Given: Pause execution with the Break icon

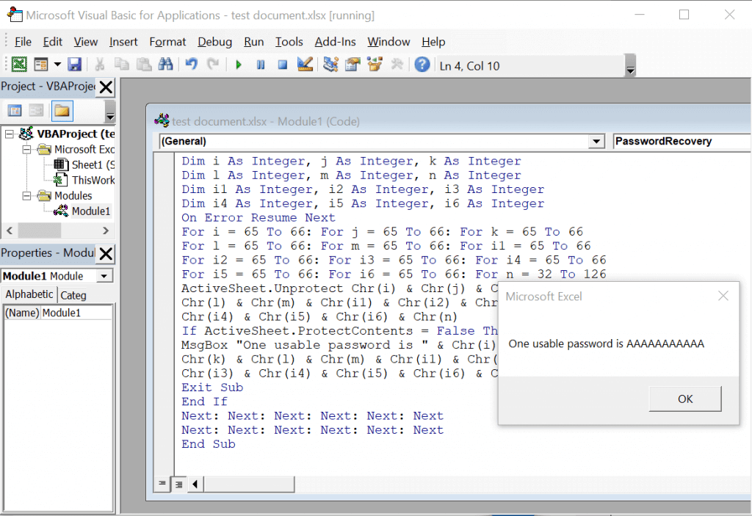Looking at the screenshot, I should 261,65.
